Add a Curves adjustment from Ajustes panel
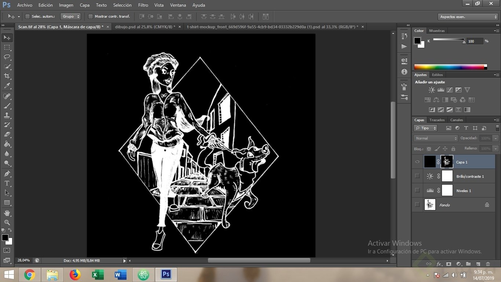The height and width of the screenshot is (282, 501). point(450,90)
